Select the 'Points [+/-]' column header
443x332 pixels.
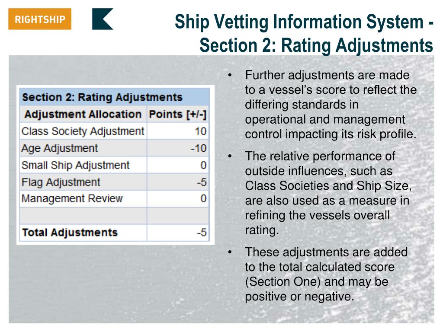click(178, 114)
